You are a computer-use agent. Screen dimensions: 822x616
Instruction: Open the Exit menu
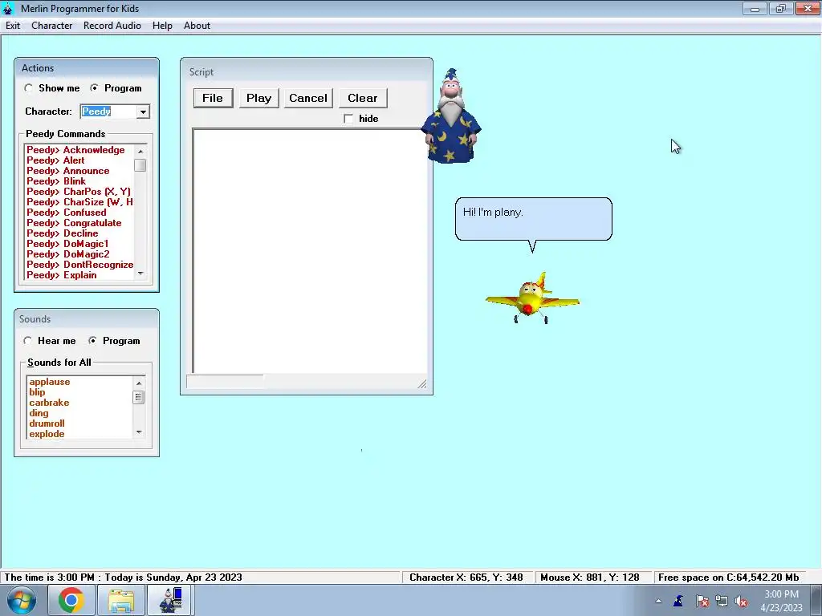(13, 26)
